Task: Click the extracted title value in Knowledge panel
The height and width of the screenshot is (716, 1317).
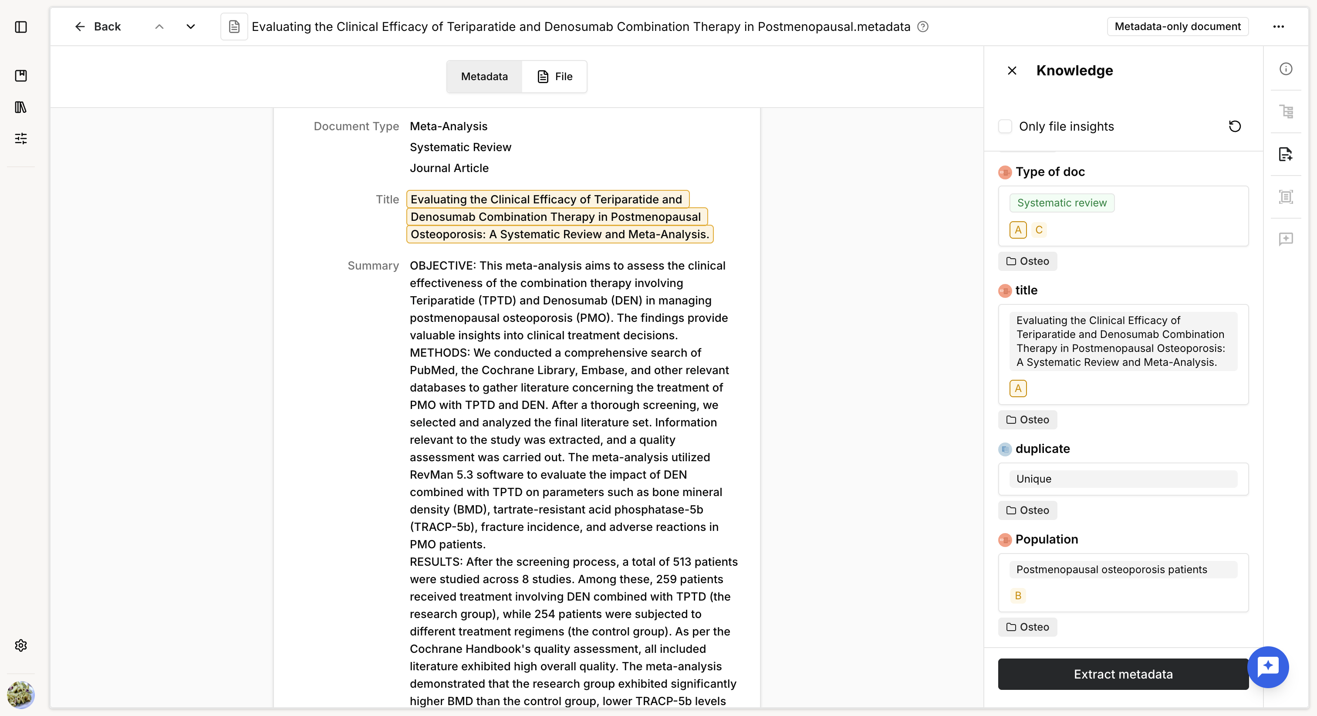Action: pyautogui.click(x=1123, y=341)
